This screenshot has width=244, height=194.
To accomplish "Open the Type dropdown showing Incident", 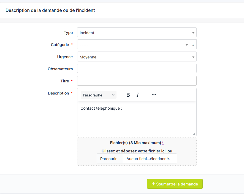I will (137, 33).
